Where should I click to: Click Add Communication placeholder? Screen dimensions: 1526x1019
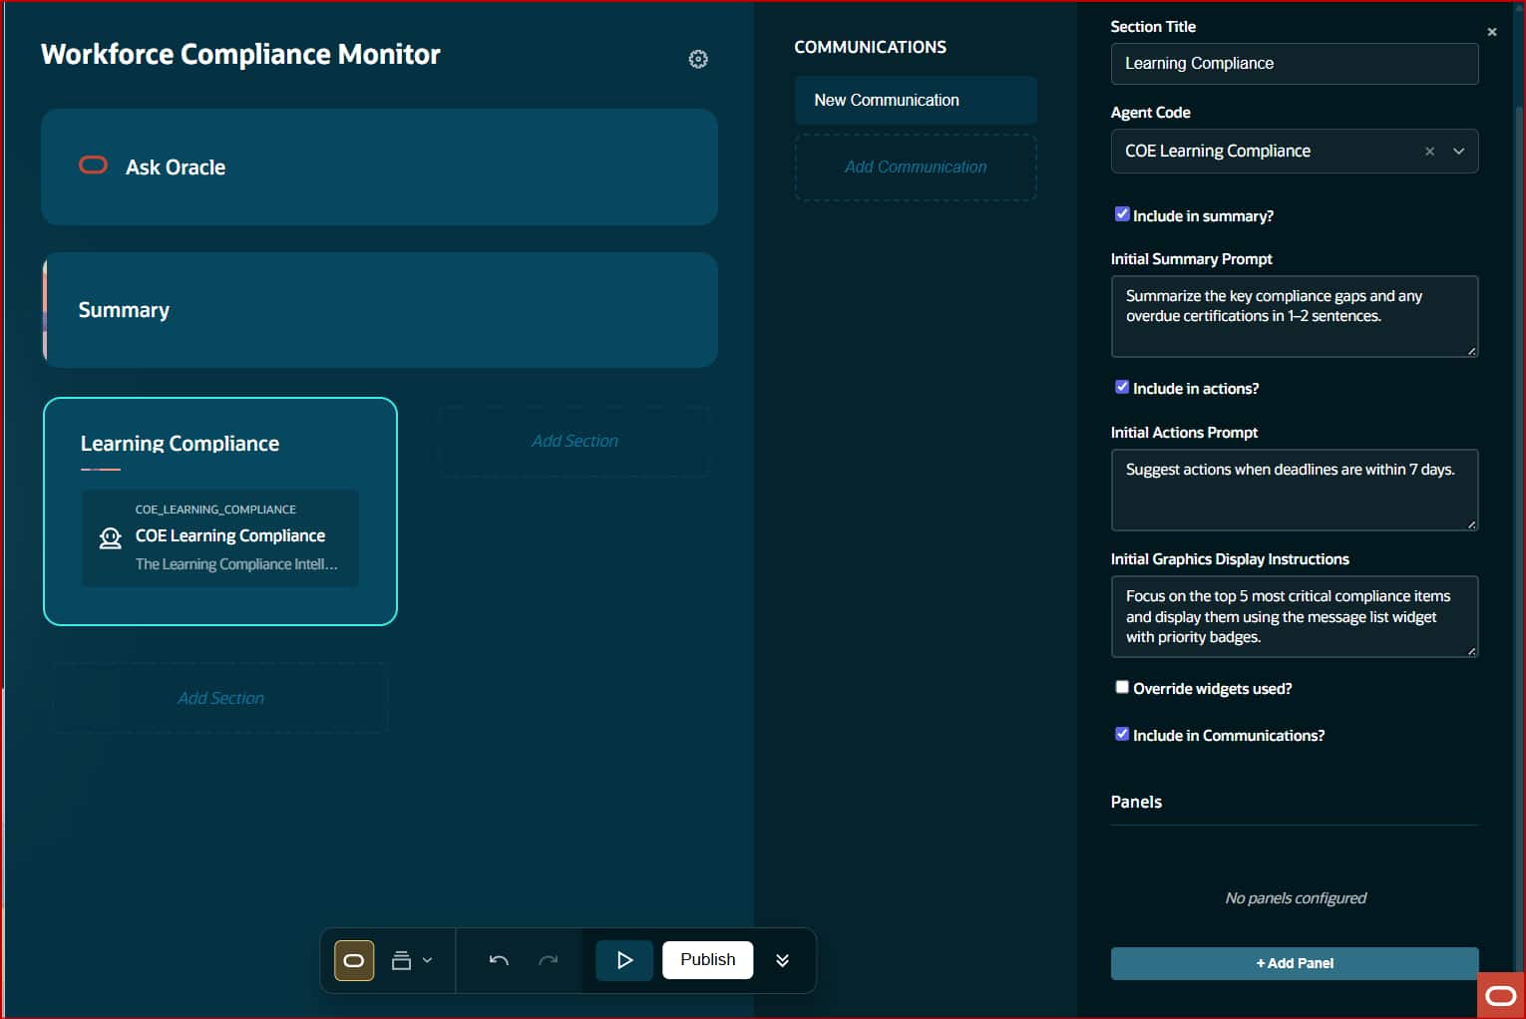pyautogui.click(x=916, y=168)
